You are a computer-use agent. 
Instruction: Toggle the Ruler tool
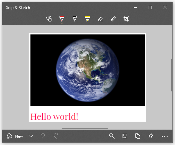(x=113, y=19)
